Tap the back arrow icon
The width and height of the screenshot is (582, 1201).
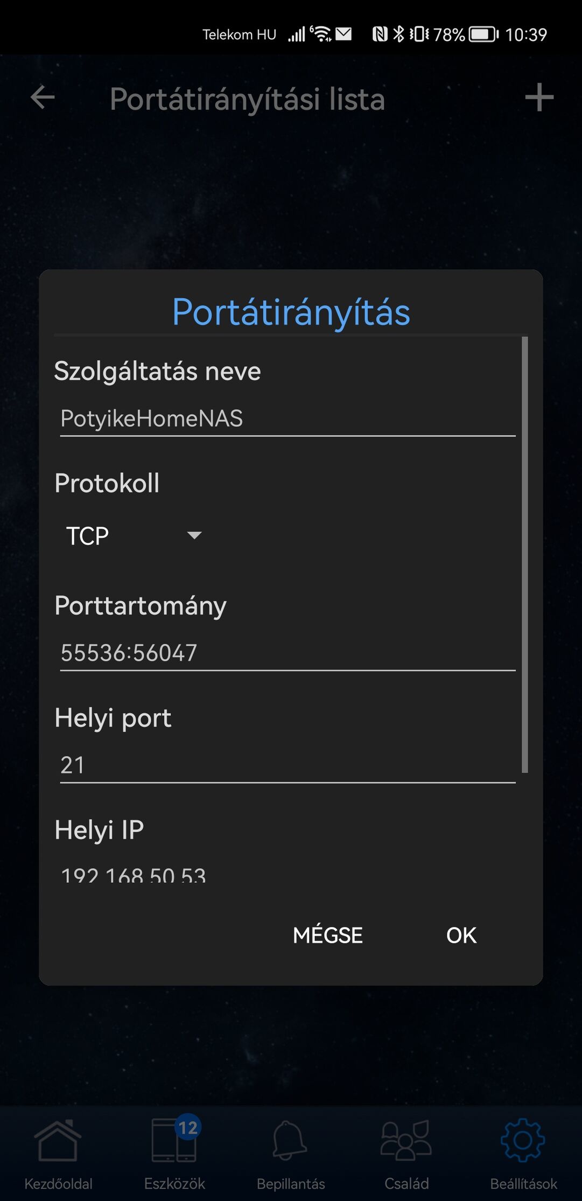click(x=43, y=97)
